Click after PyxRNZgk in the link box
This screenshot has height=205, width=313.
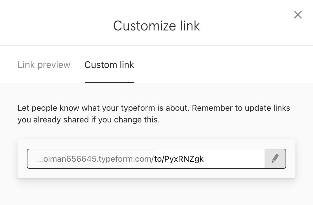(x=234, y=159)
